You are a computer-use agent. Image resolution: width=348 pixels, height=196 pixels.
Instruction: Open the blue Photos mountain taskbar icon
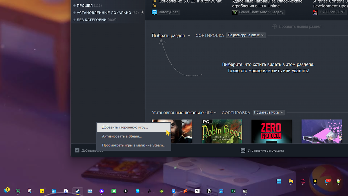pos(221,191)
